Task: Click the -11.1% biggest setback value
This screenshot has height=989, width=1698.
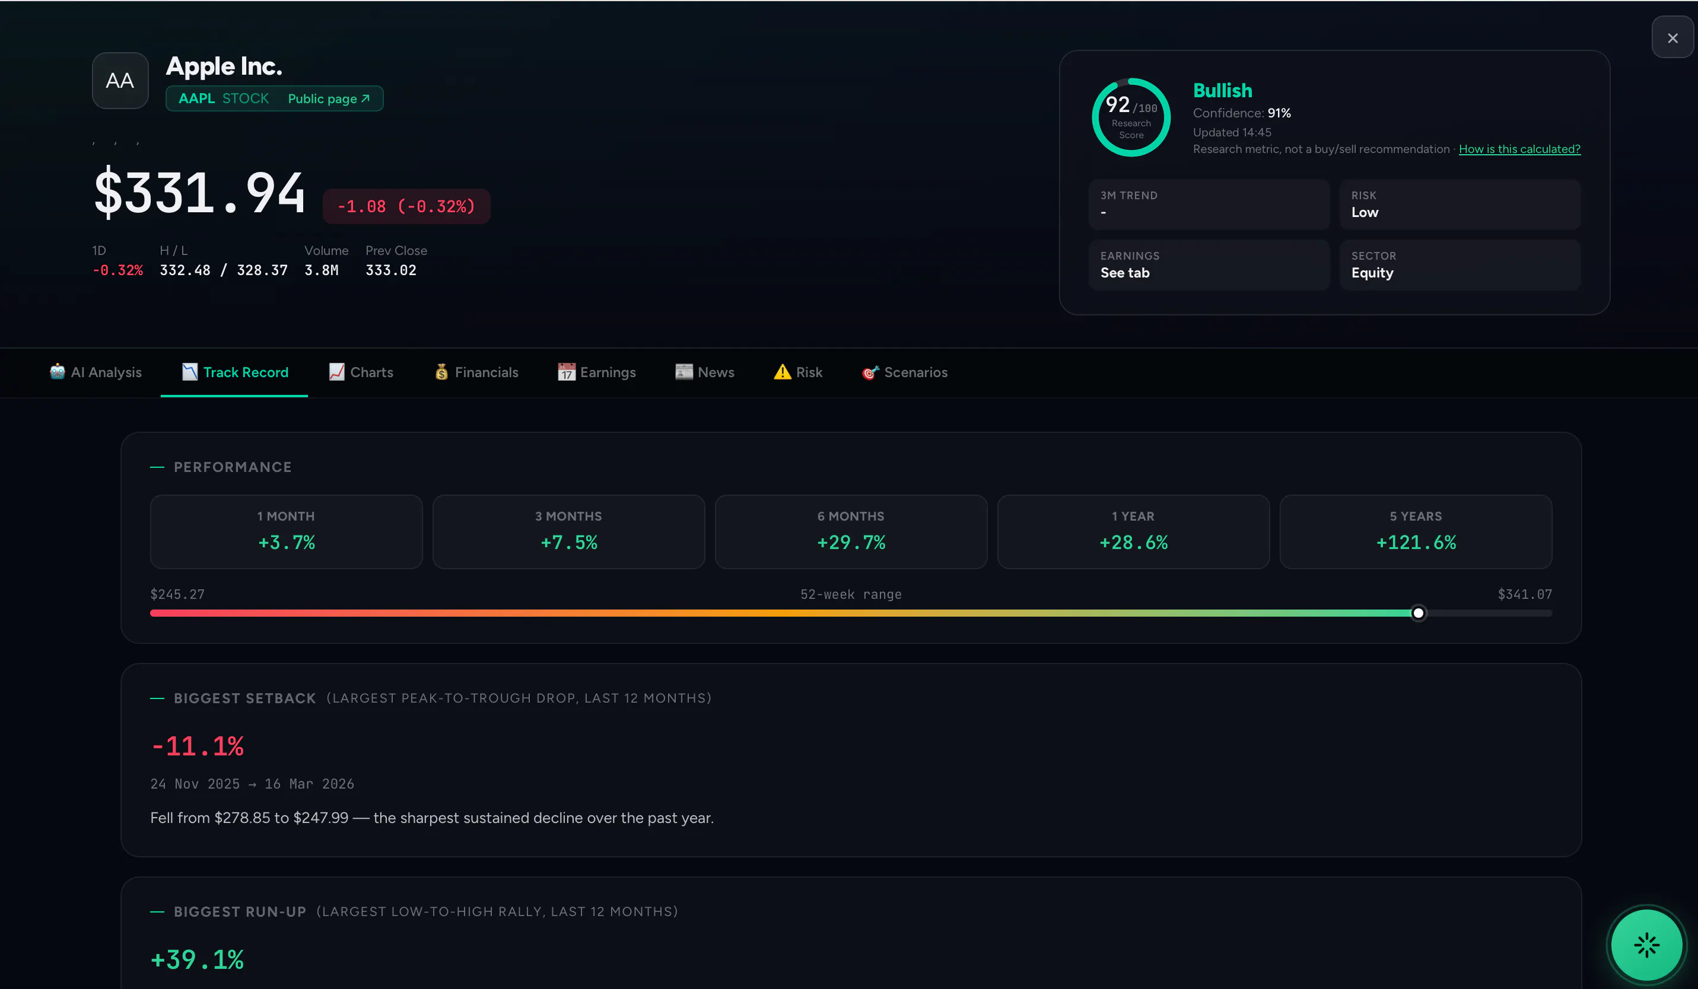Action: (197, 746)
